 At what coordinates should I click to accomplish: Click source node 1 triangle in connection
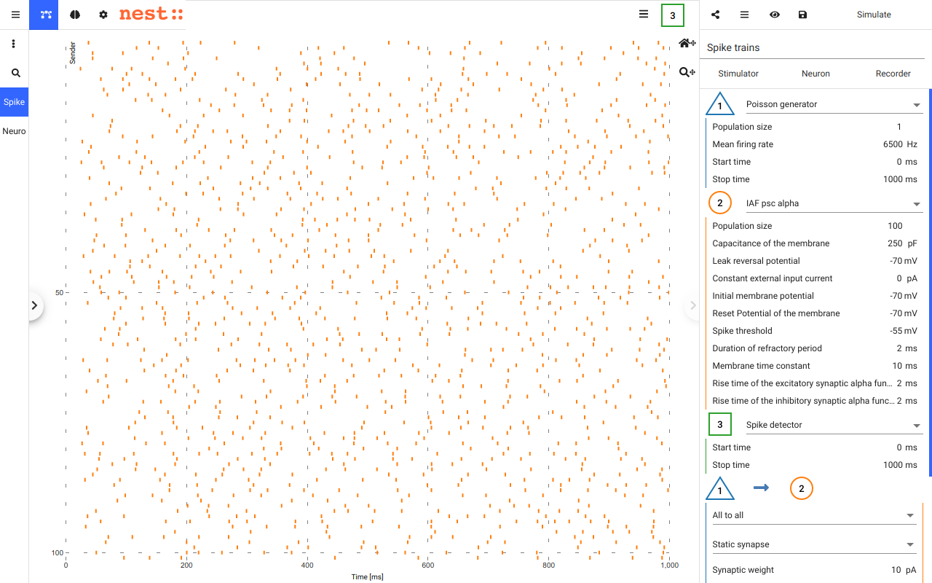(x=721, y=490)
